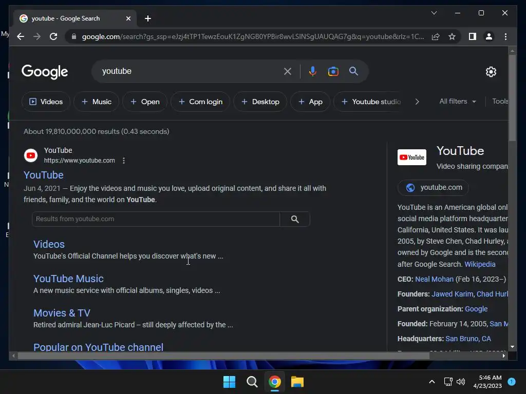This screenshot has width=526, height=394.
Task: Open the Wikipedia source link
Action: click(x=480, y=264)
